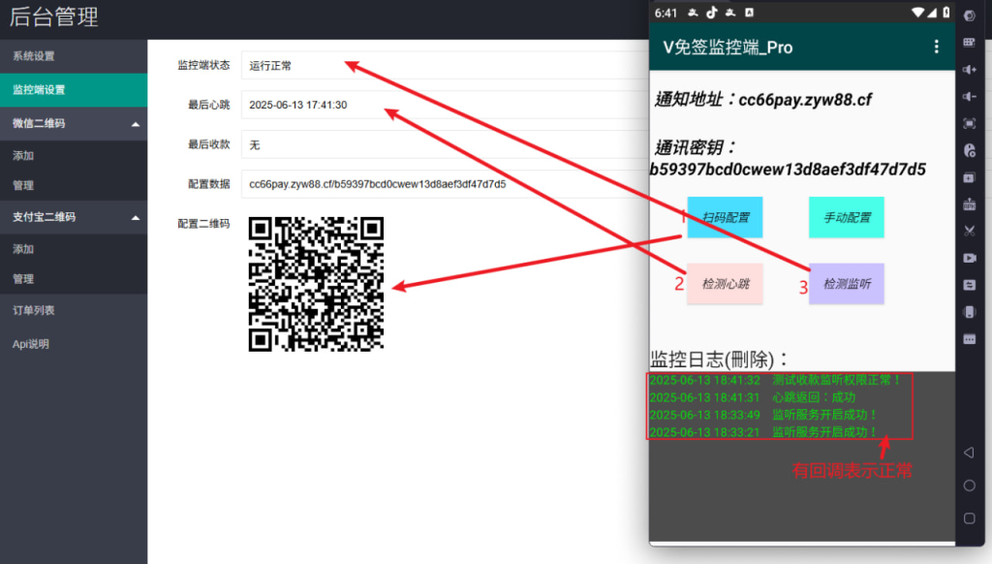Tap the Android recent apps square button
The height and width of the screenshot is (564, 992).
pos(969,517)
